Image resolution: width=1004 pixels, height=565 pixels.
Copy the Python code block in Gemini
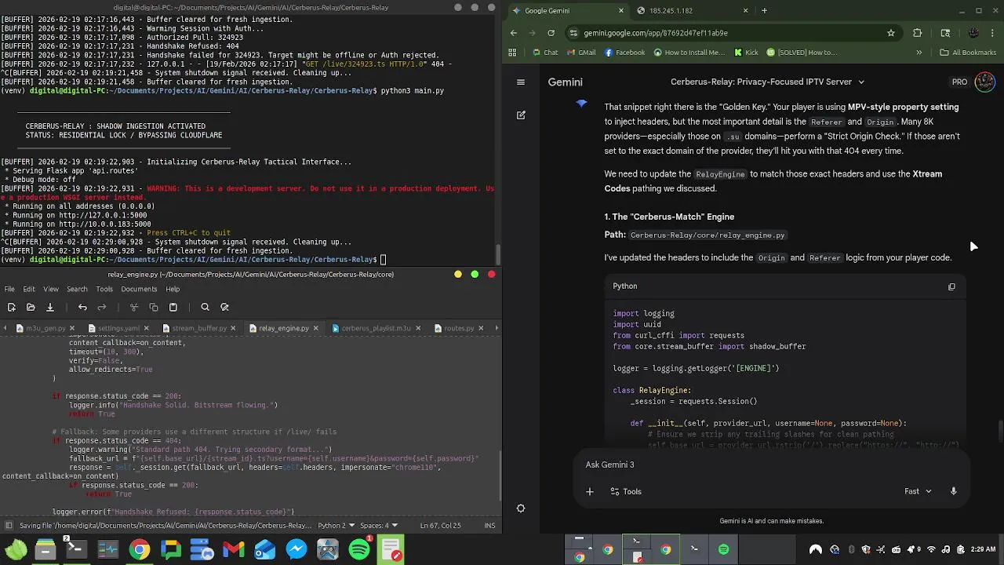(x=951, y=286)
